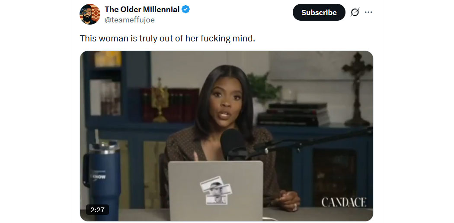Click the gray laptop lid in video
The width and height of the screenshot is (454, 223).
[x=215, y=191]
